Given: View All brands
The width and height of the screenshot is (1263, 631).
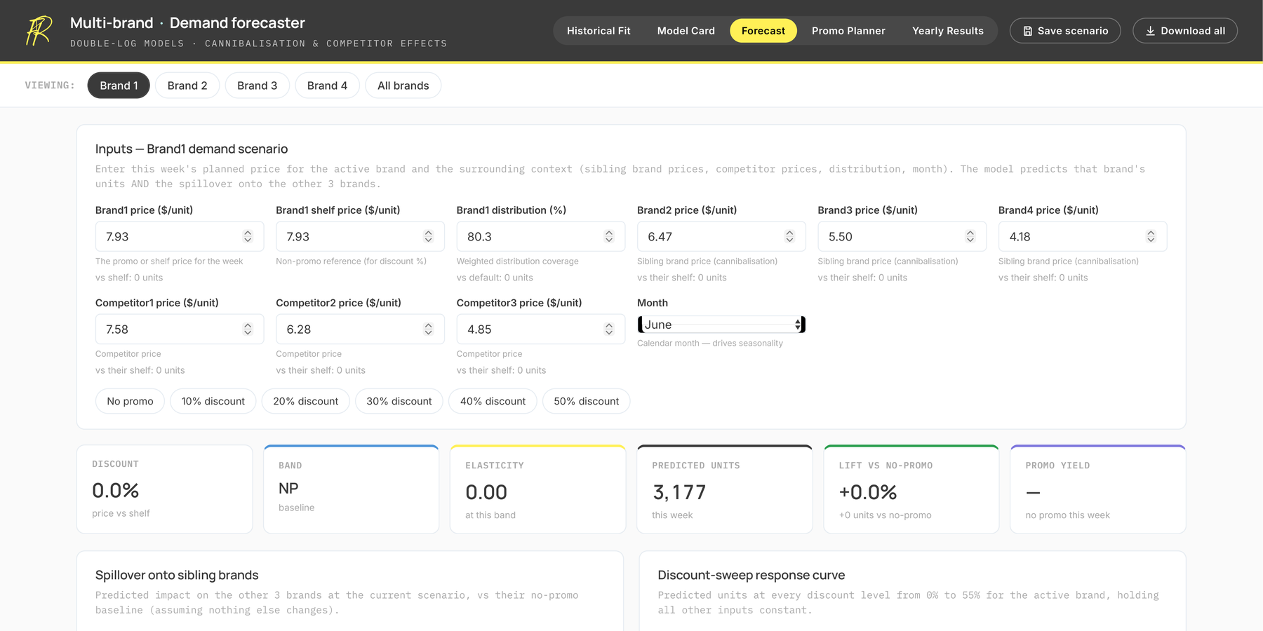Looking at the screenshot, I should [403, 86].
